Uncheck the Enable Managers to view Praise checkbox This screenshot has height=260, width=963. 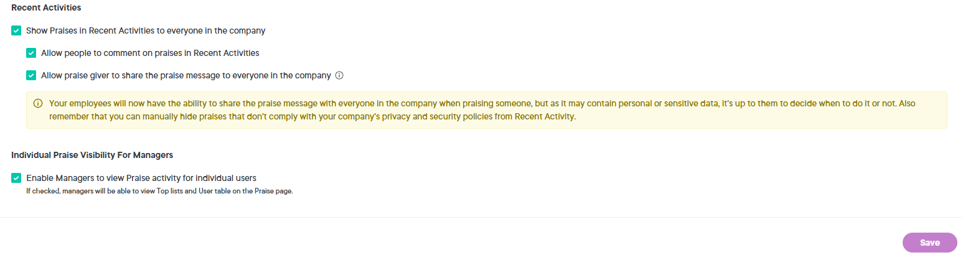point(16,178)
